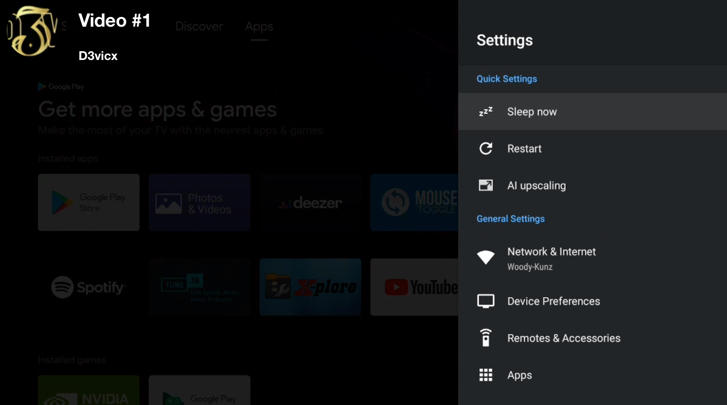Click the circular restart arrow icon

click(485, 149)
